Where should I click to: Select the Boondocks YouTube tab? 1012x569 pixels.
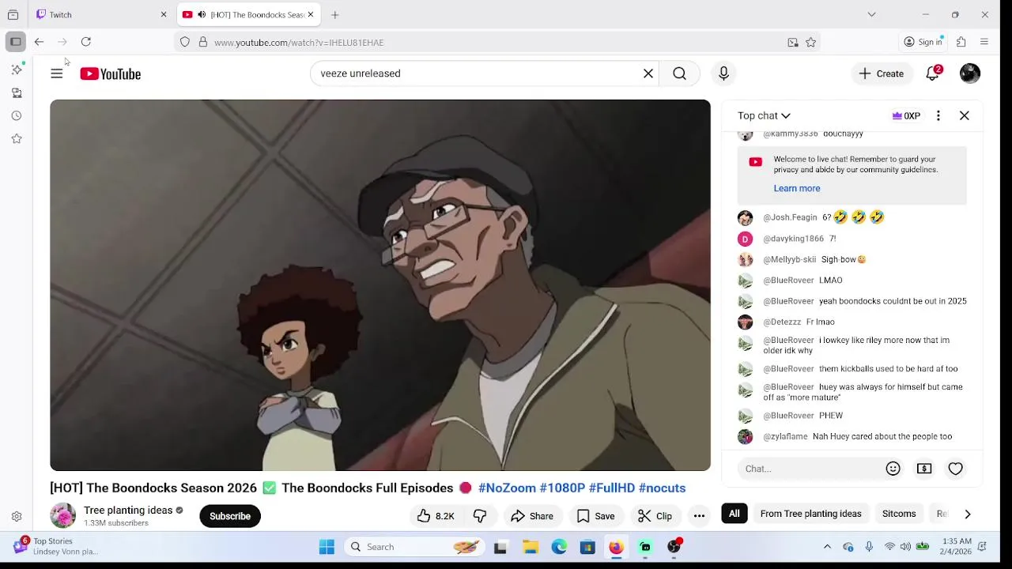[x=247, y=14]
